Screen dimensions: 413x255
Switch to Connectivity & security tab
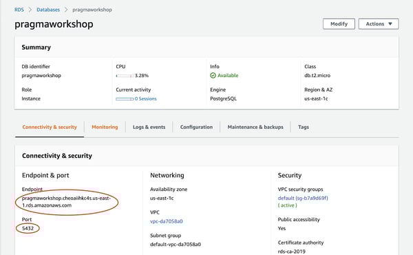[50, 127]
